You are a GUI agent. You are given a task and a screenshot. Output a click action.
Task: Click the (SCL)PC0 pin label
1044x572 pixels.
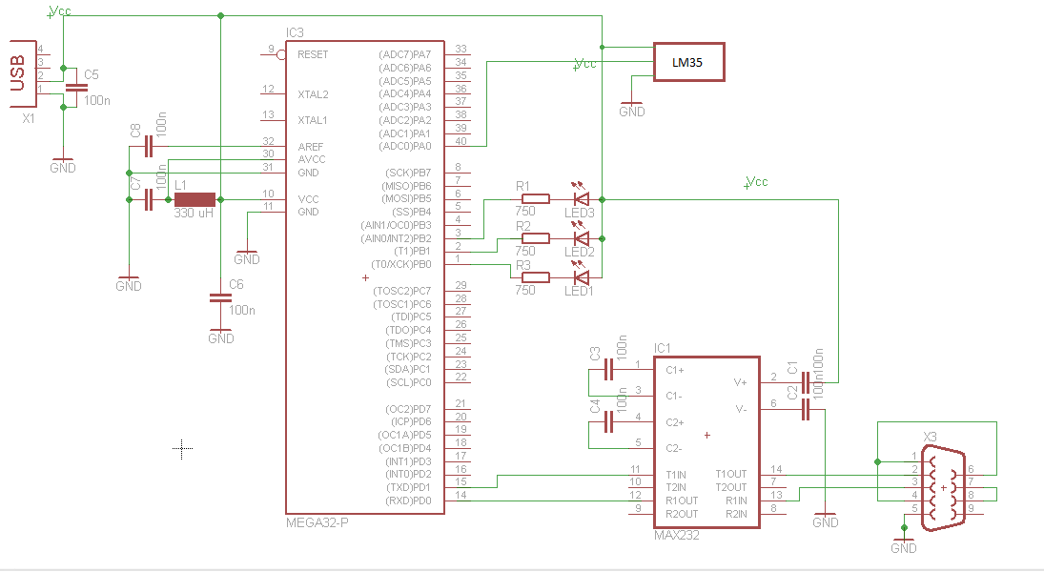pyautogui.click(x=409, y=383)
